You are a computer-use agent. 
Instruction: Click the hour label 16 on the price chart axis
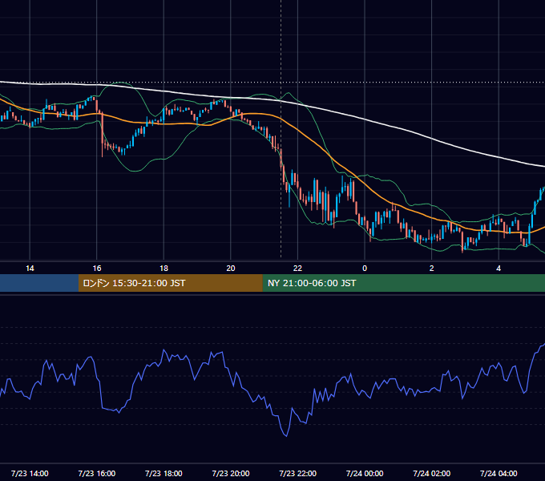pos(97,269)
